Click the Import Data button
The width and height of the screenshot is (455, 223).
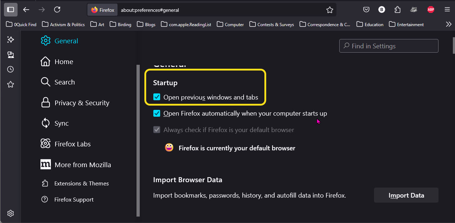pyautogui.click(x=406, y=195)
